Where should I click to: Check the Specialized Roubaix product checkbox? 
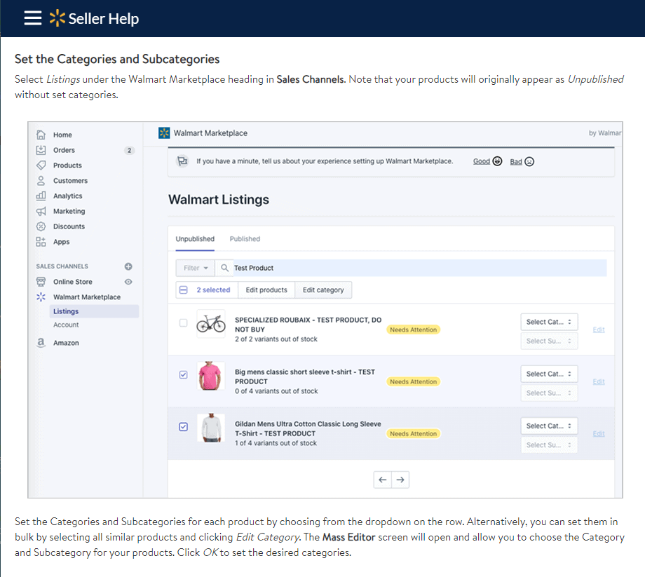coord(184,323)
